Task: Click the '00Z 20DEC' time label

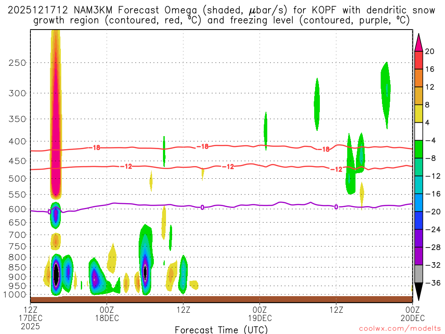Action: [x=413, y=314]
